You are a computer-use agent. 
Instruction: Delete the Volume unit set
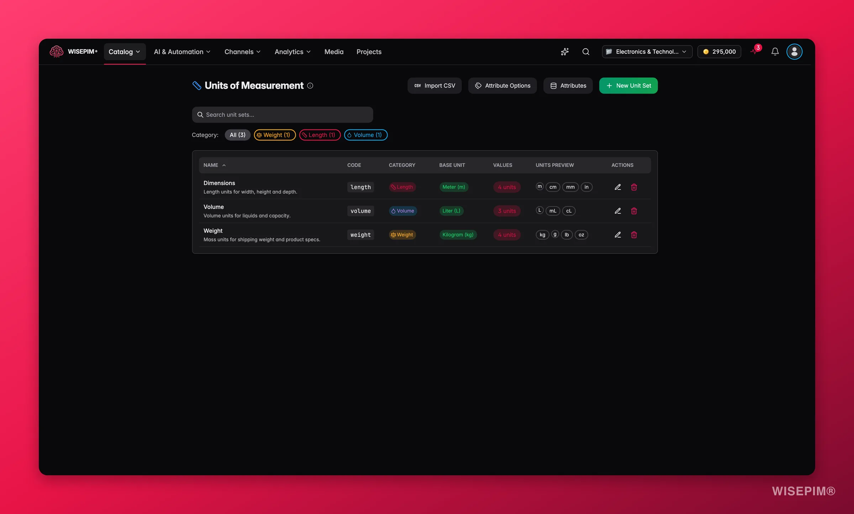[x=634, y=211]
